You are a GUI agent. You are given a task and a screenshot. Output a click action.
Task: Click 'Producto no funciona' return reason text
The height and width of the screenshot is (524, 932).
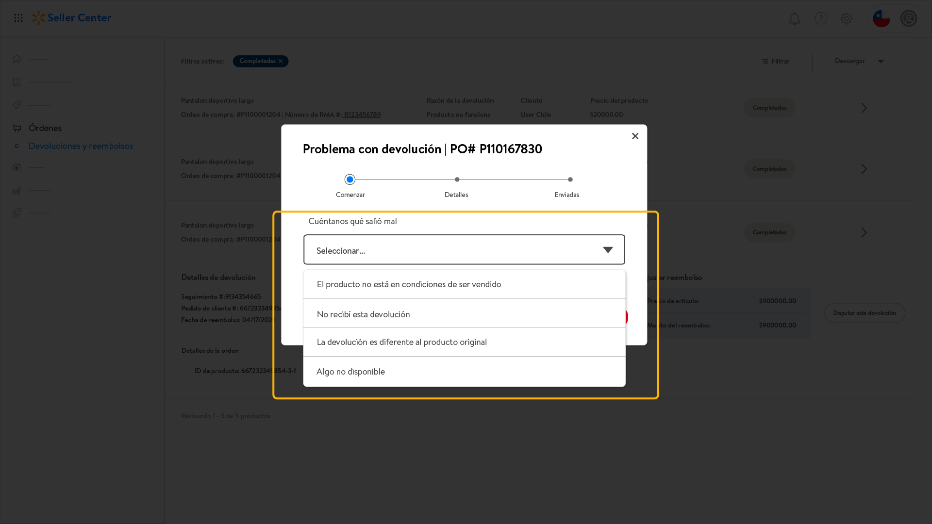tap(458, 115)
